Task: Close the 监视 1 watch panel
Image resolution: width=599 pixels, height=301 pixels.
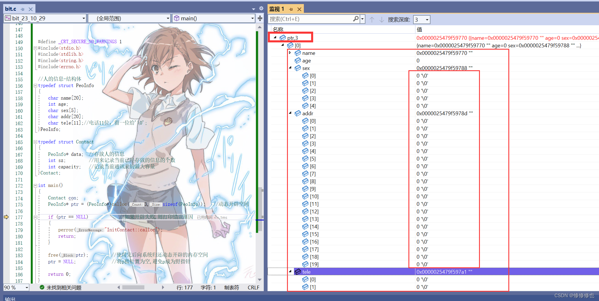Action: [x=299, y=9]
